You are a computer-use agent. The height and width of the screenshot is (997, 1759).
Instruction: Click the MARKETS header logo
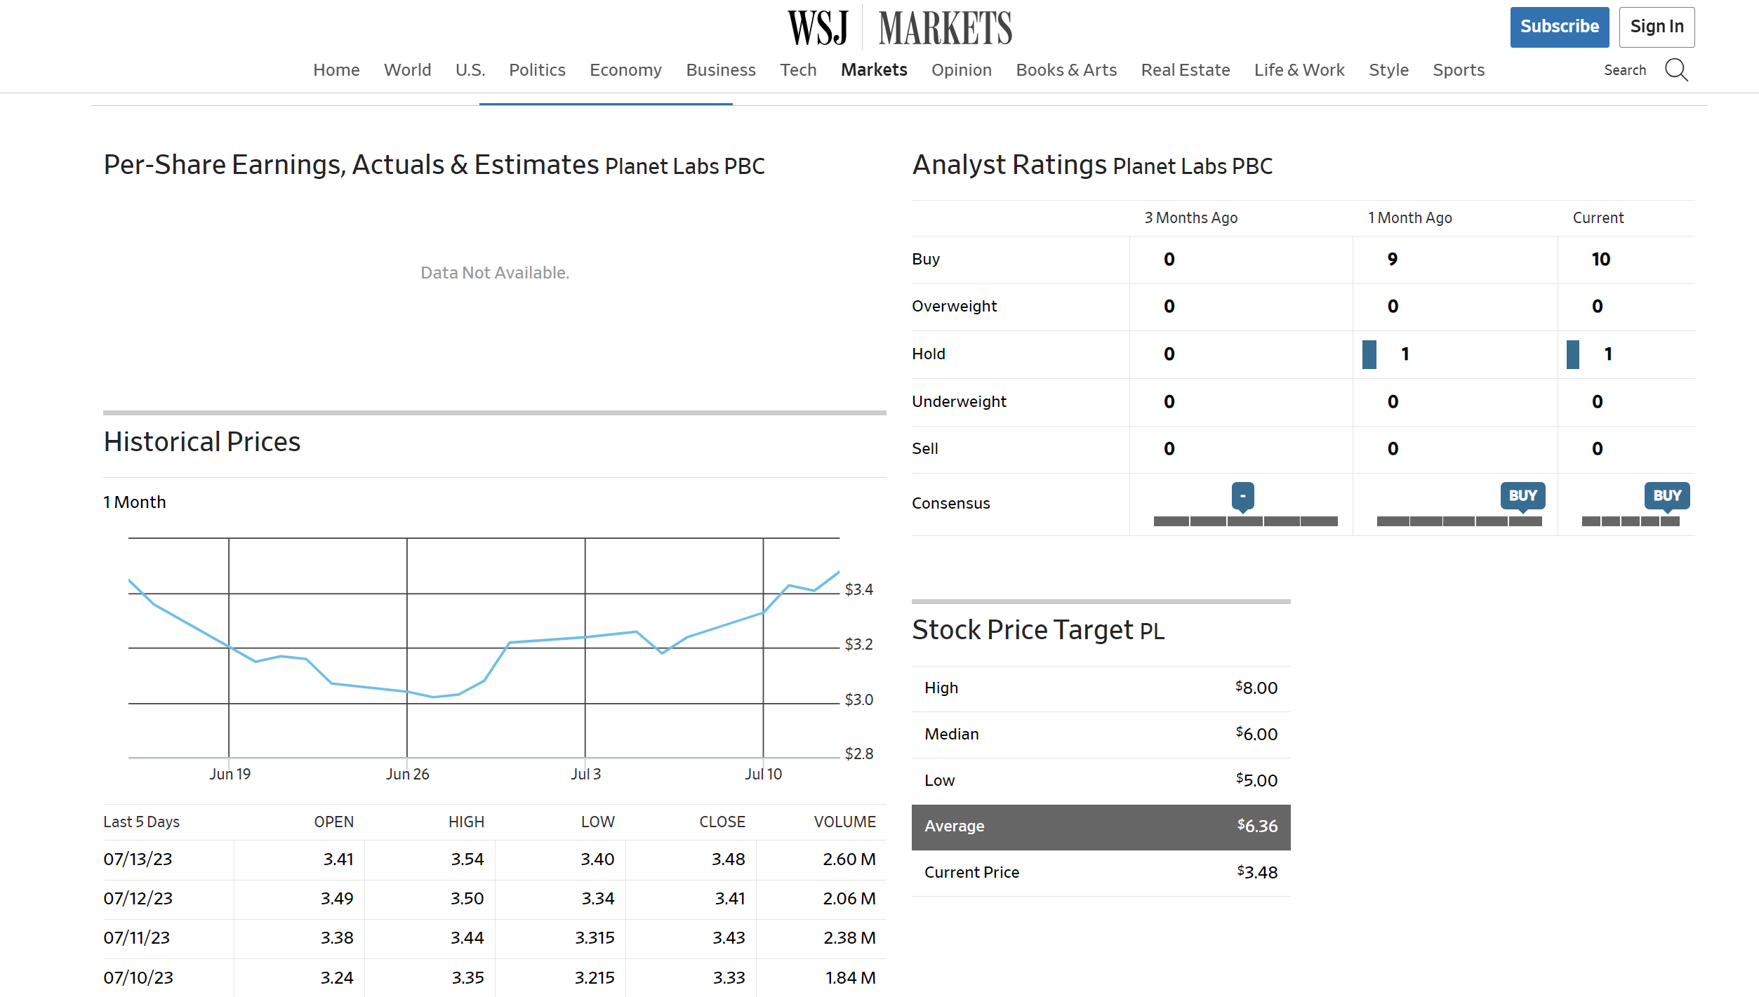click(945, 28)
